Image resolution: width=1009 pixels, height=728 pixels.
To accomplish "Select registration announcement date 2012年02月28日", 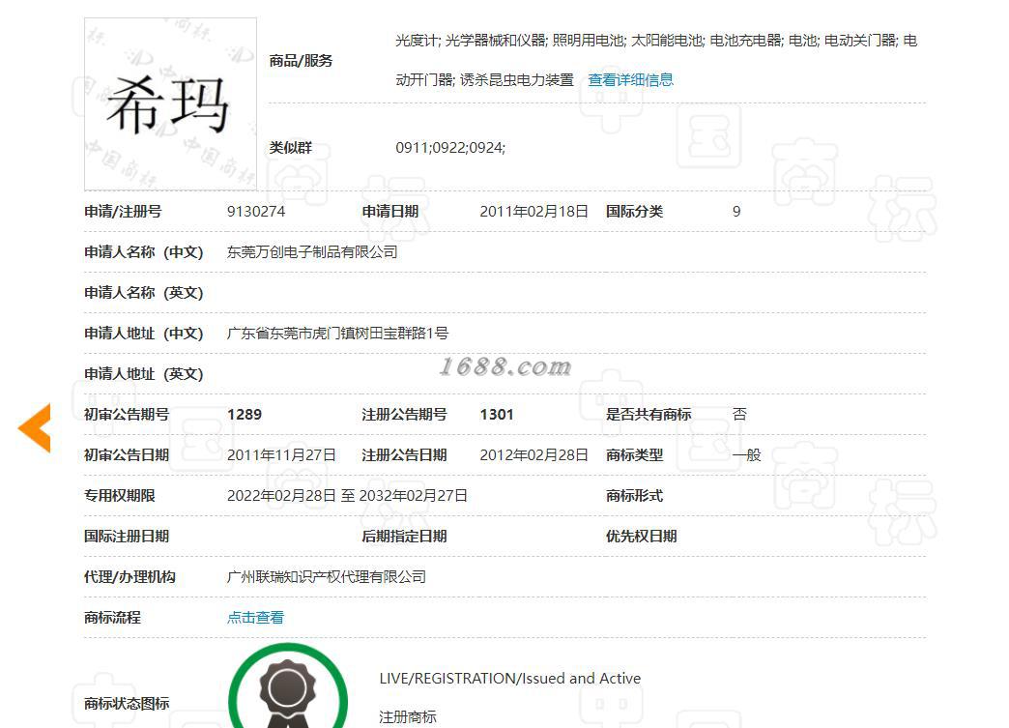I will [534, 455].
